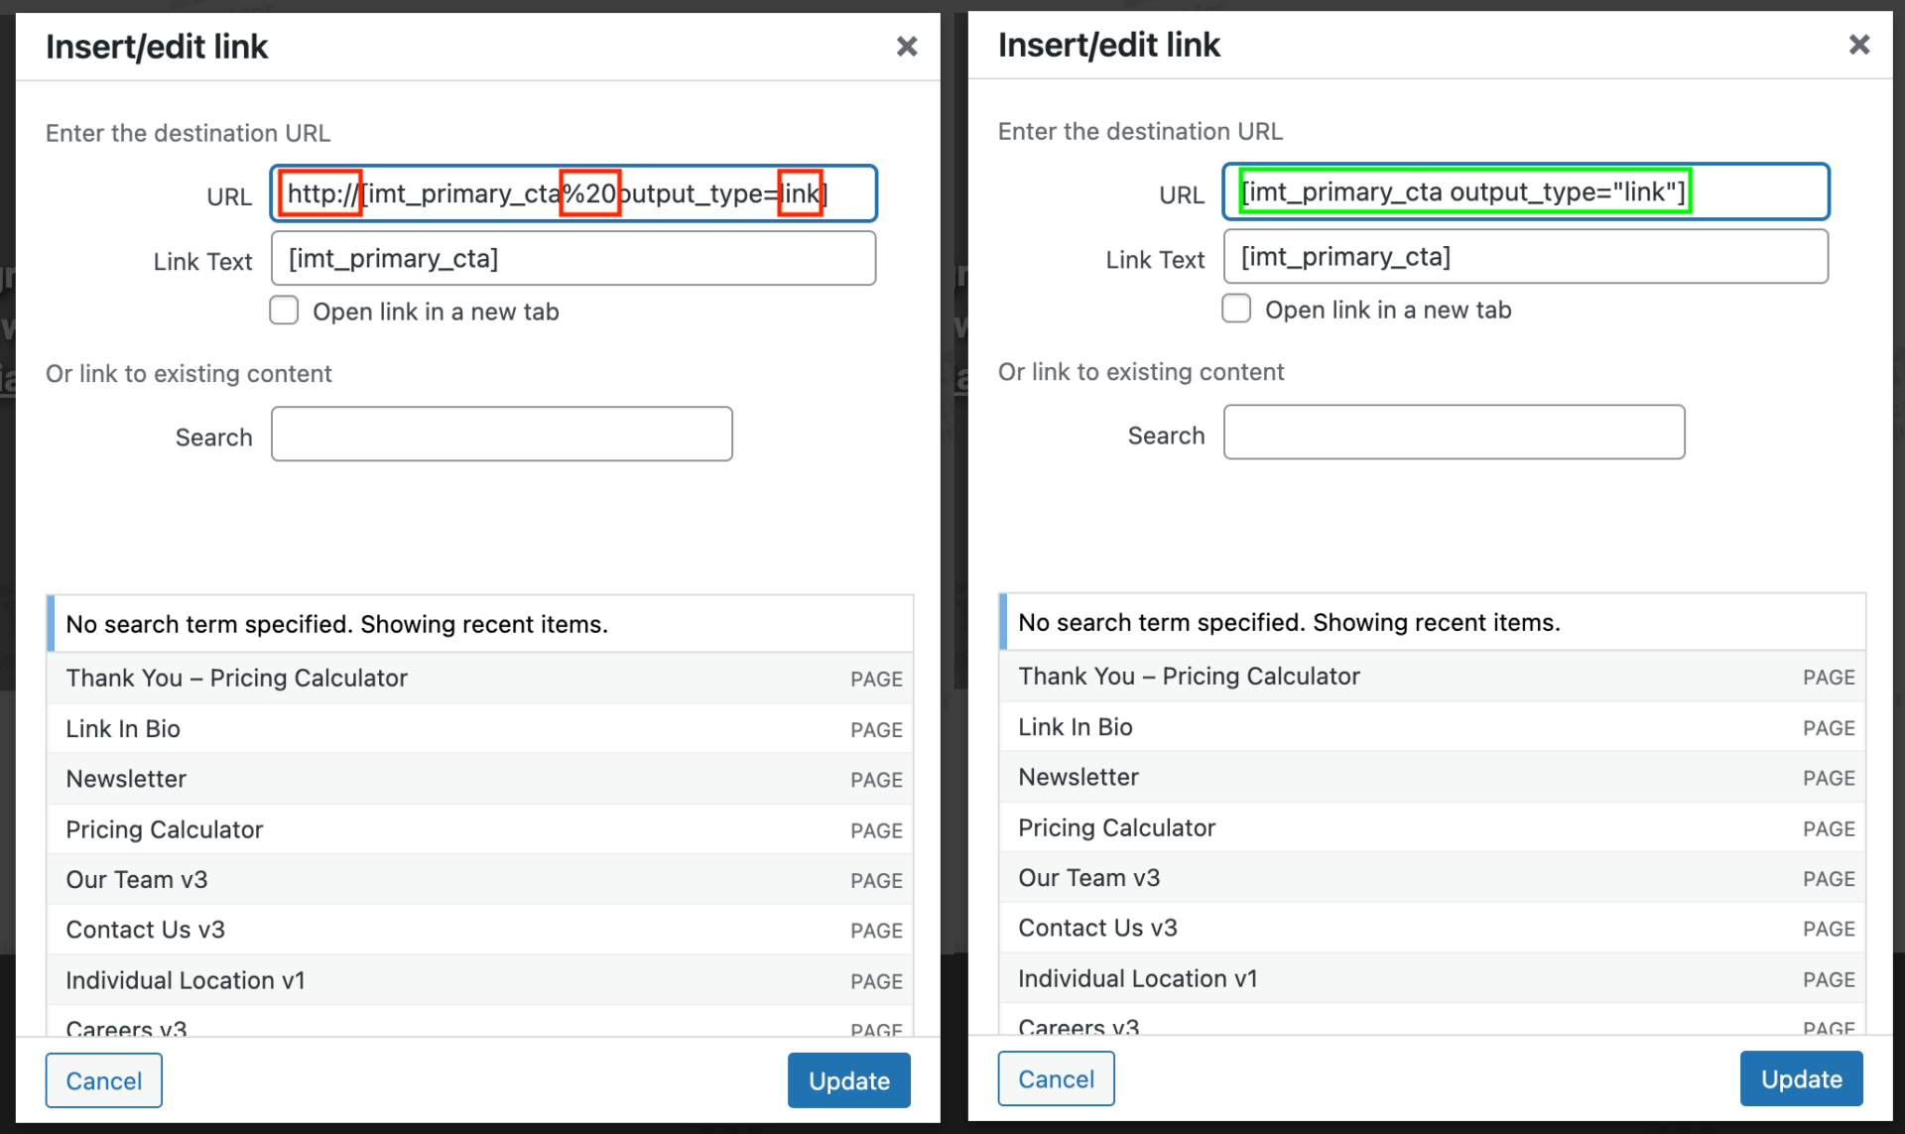Choose 'Link In Bio' page in left list
Image resolution: width=1905 pixels, height=1134 pixels.
[x=123, y=729]
